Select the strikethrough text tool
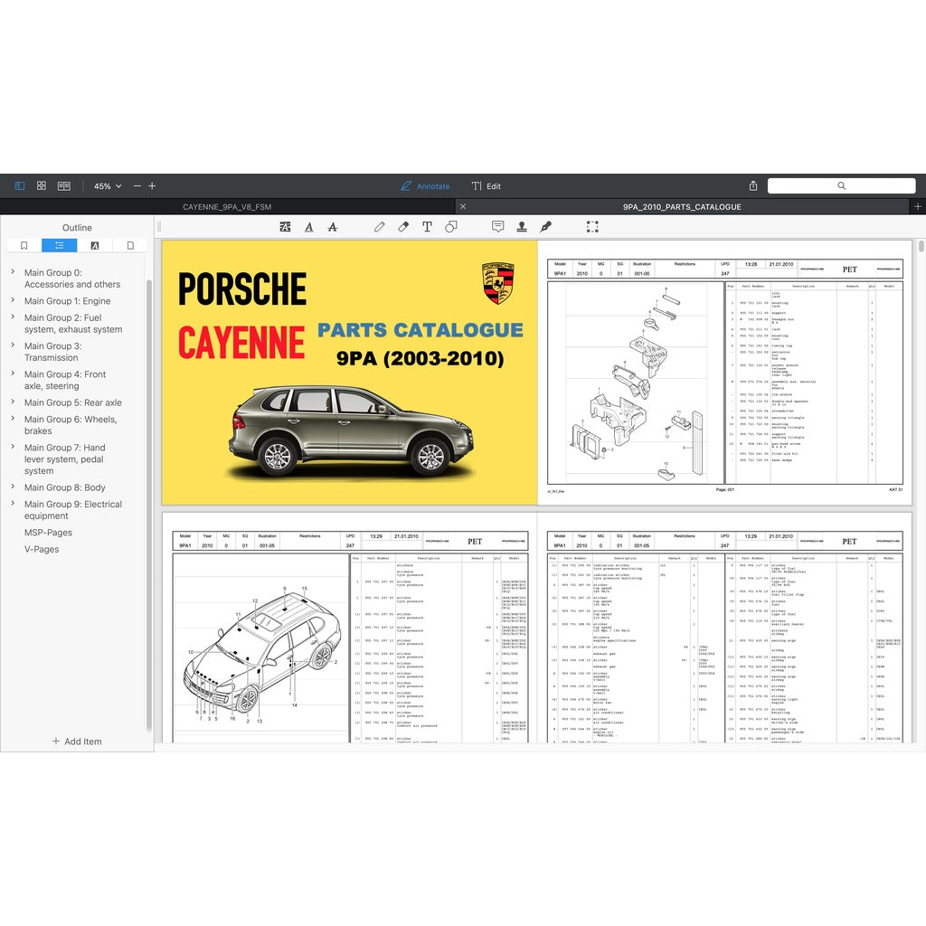The height and width of the screenshot is (926, 926). [x=333, y=227]
